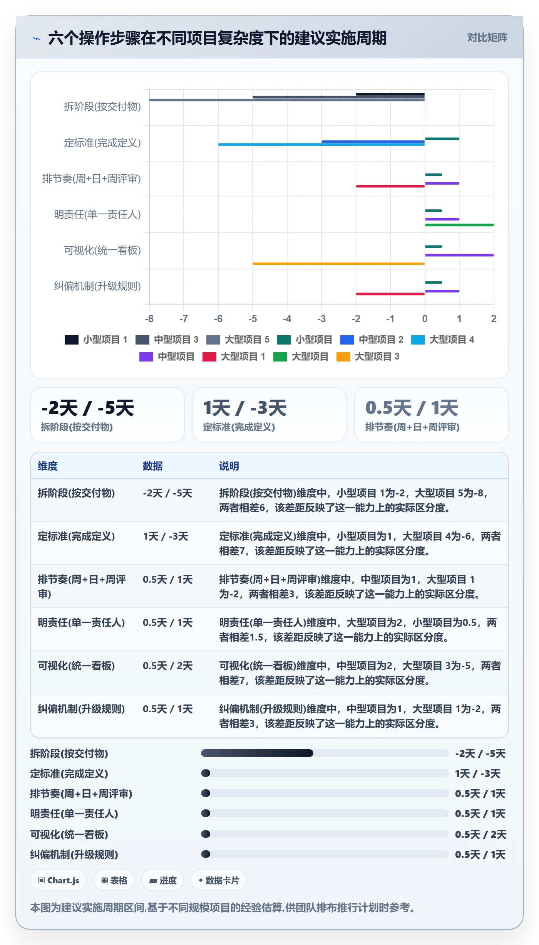Click the teal bar in 定标准 chart row
539x945 pixels.
(442, 139)
